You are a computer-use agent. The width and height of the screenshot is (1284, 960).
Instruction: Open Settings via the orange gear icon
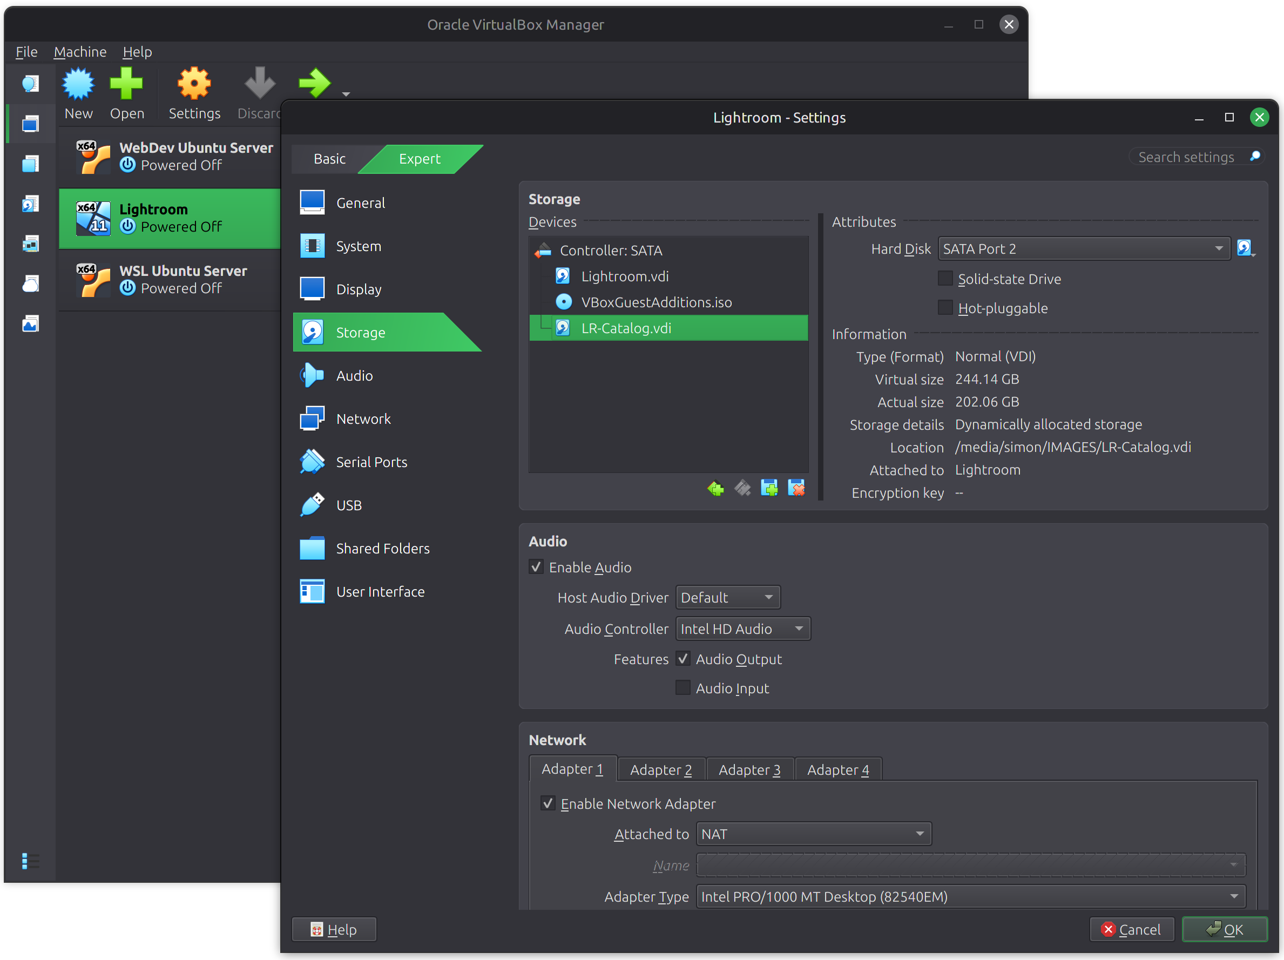coord(194,84)
